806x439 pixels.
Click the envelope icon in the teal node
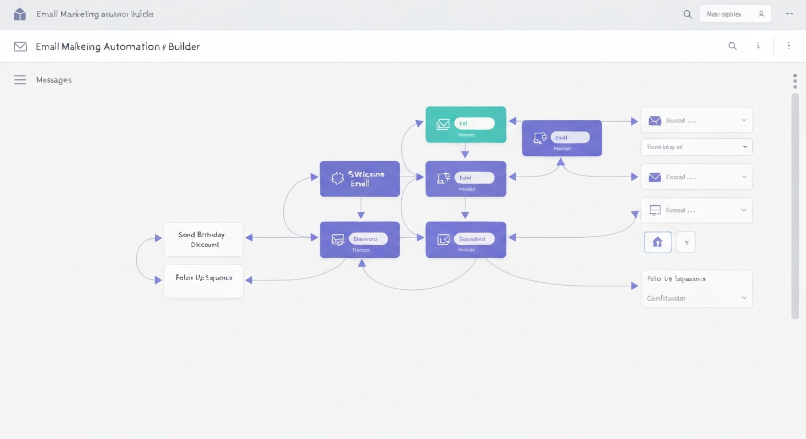point(443,124)
